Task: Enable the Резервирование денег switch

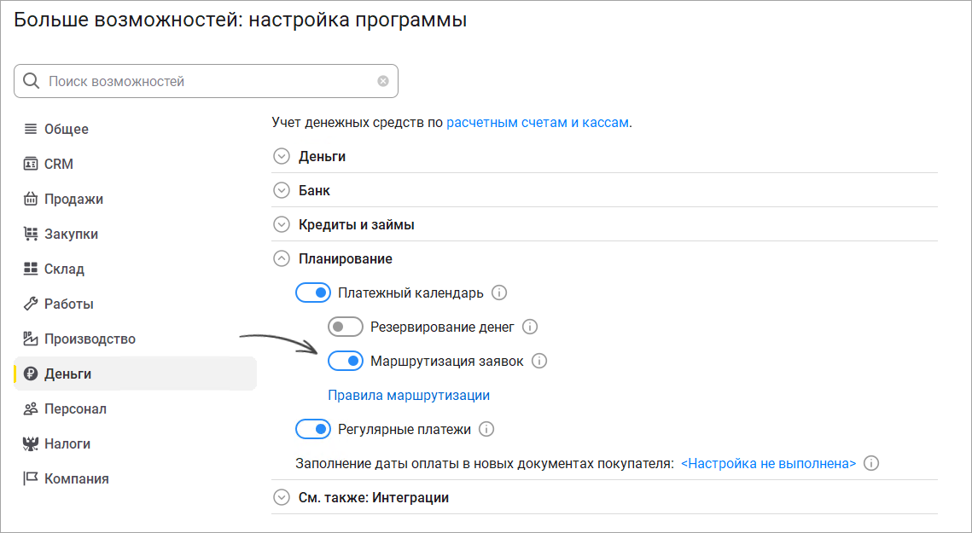Action: (x=346, y=327)
